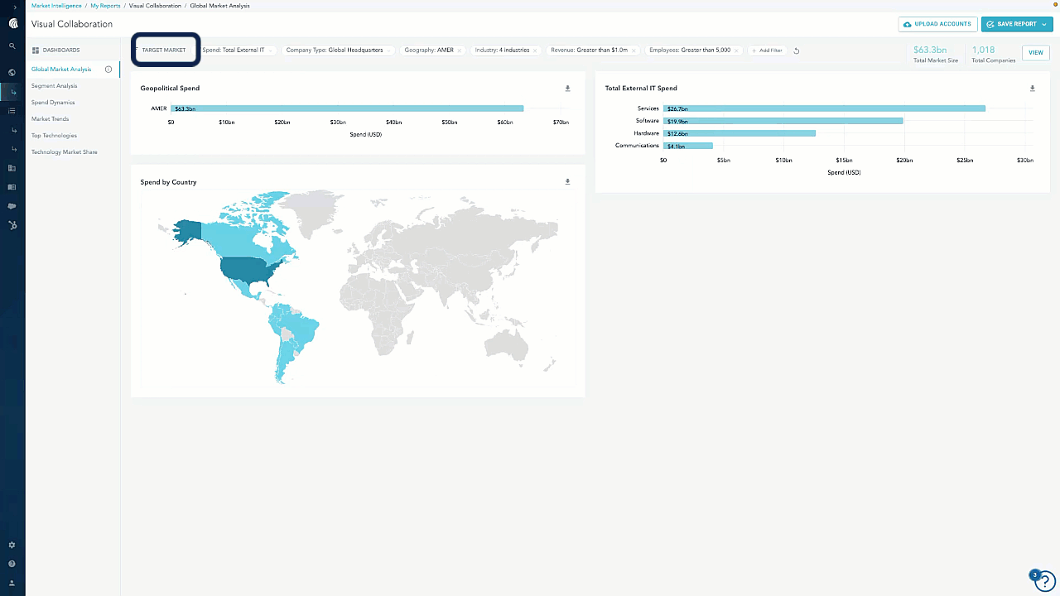This screenshot has height=596, width=1060.
Task: Download the Spend by Country map
Action: [568, 181]
